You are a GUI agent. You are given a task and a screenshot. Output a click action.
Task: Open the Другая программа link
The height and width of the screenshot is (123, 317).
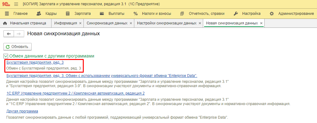pos(22,111)
